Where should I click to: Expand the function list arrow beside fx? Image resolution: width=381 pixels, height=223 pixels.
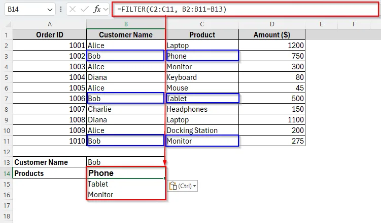(106, 9)
